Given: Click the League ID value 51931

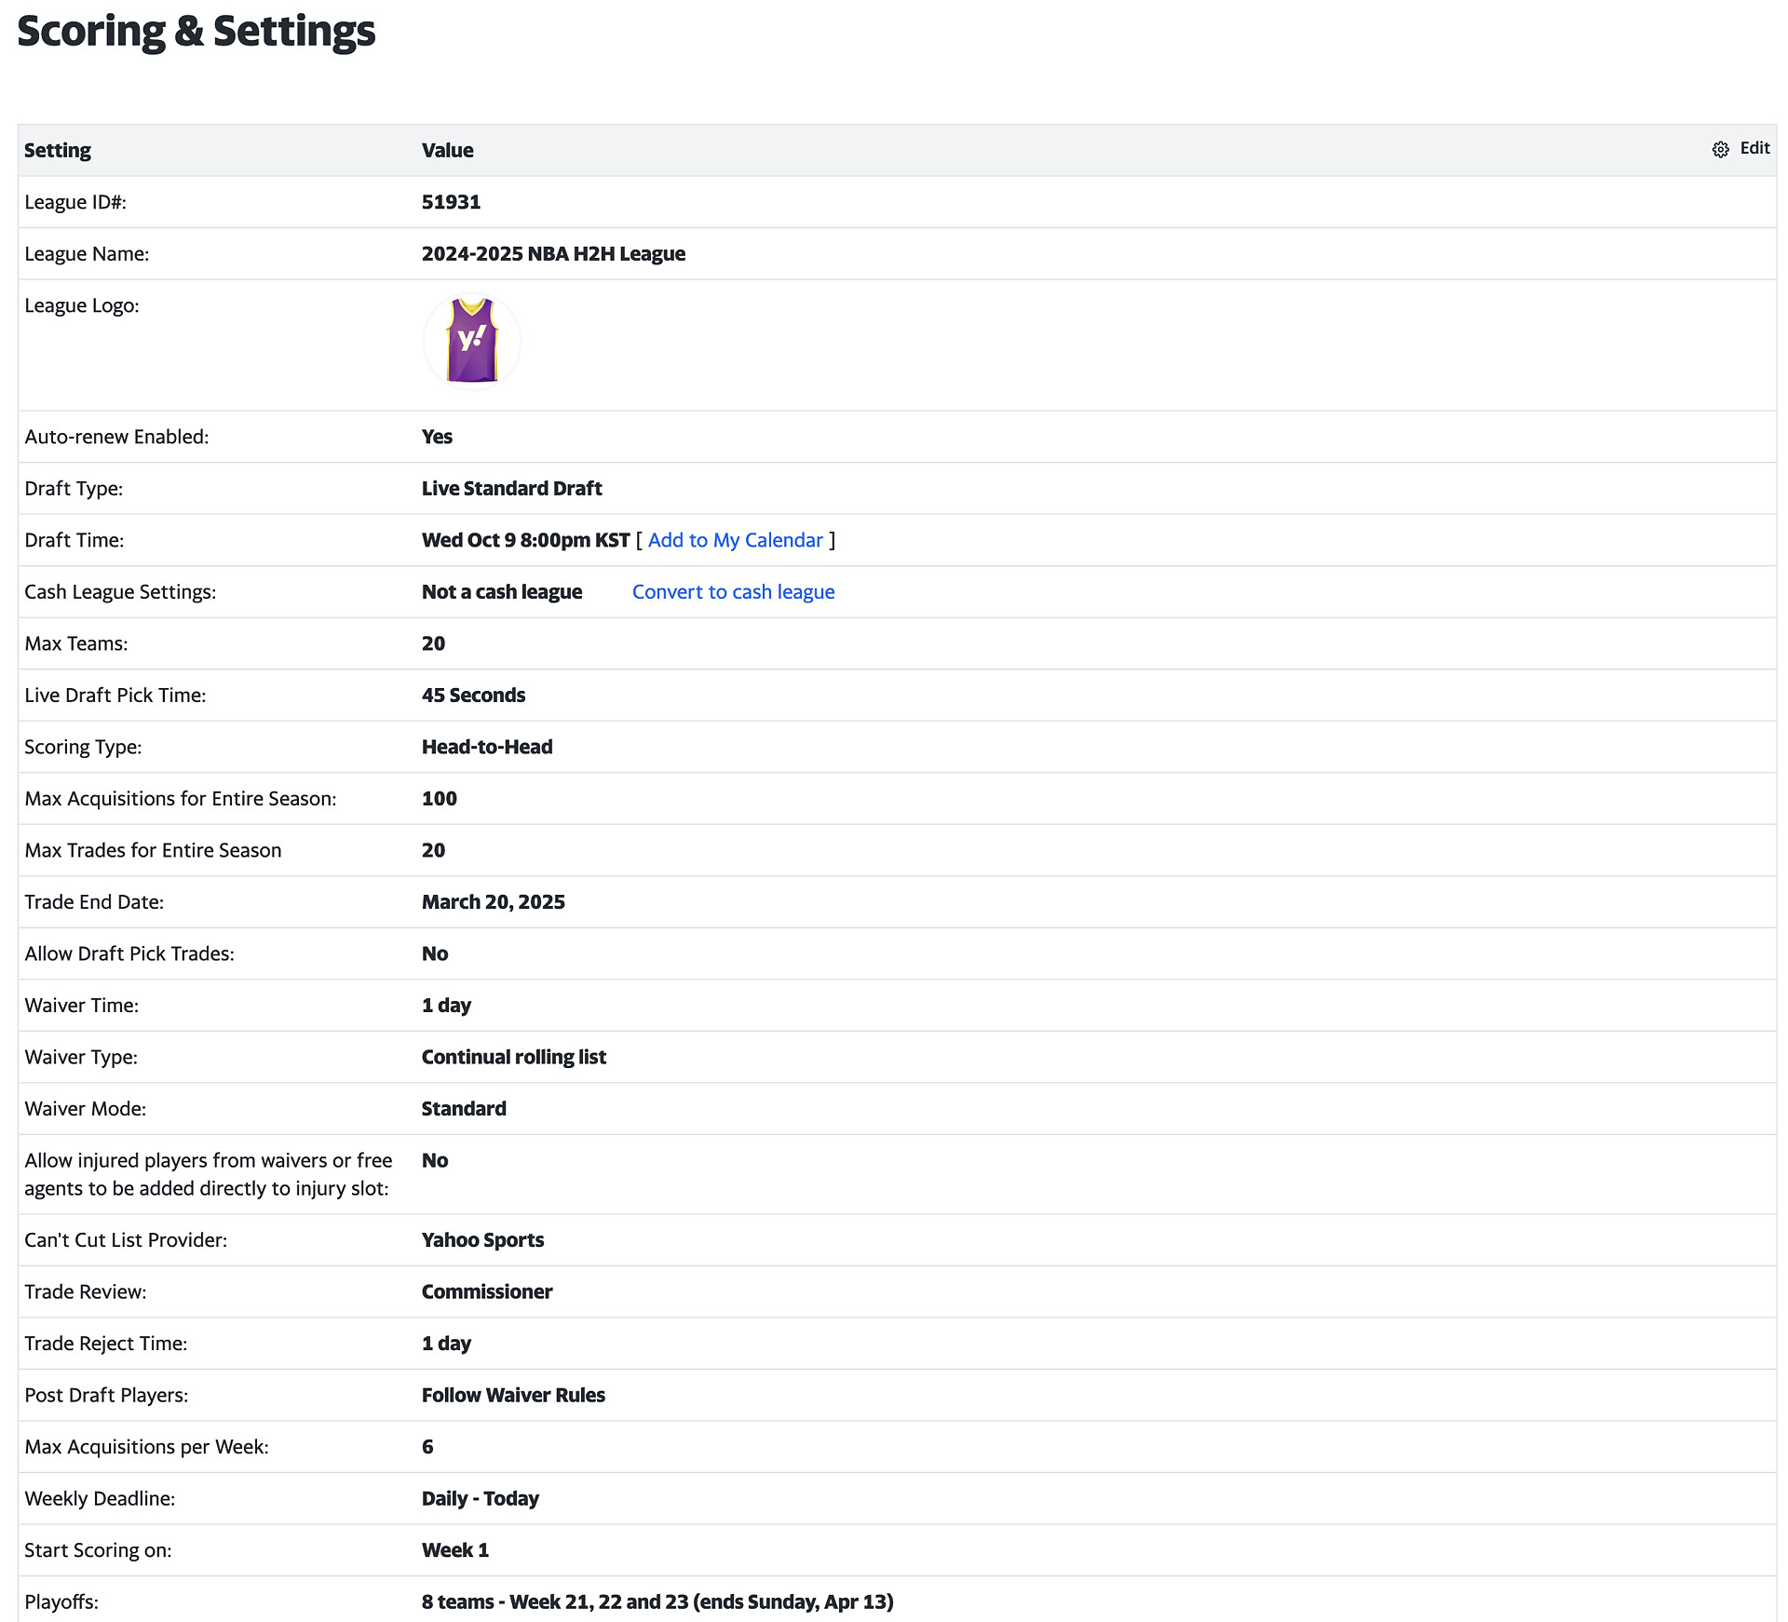Looking at the screenshot, I should [x=451, y=202].
